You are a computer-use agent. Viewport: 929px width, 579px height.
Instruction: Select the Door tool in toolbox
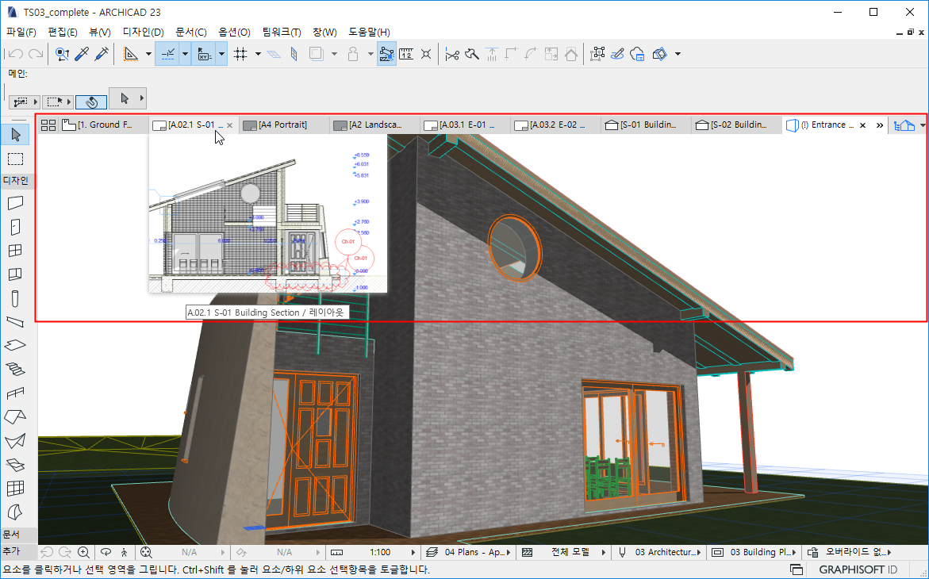click(15, 227)
